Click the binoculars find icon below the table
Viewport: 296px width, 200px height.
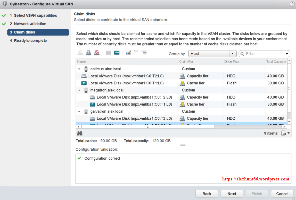(x=80, y=133)
